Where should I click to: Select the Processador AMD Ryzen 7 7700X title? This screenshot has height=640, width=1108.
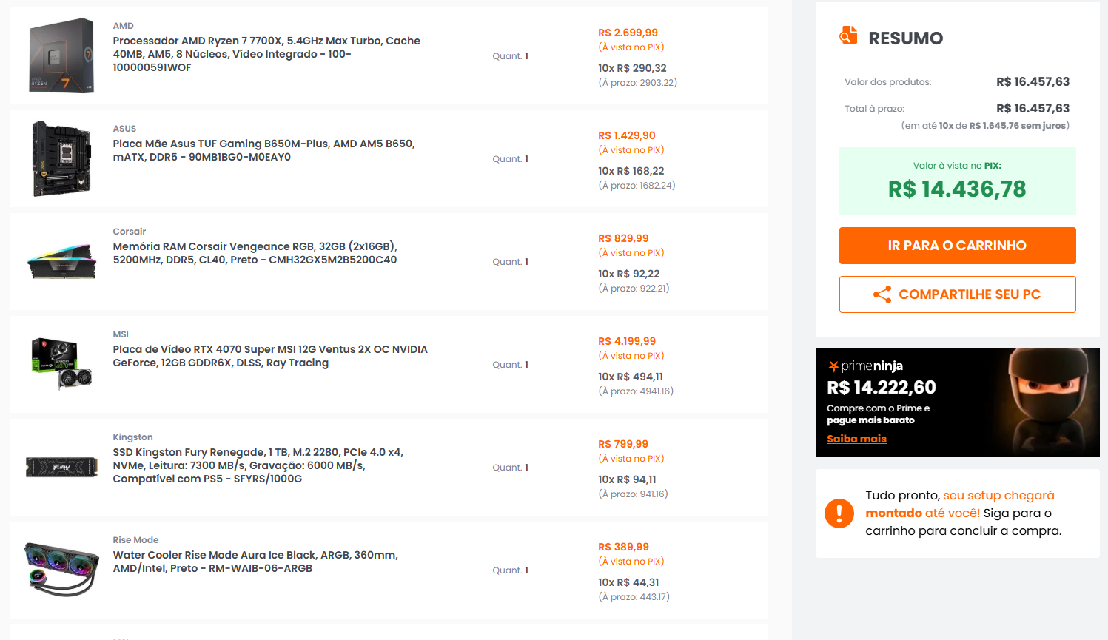coord(266,54)
